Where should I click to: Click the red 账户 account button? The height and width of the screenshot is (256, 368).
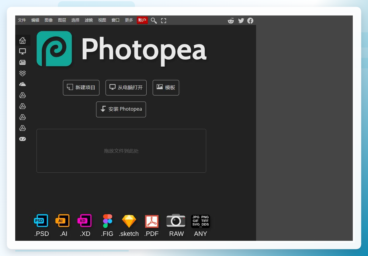(142, 20)
